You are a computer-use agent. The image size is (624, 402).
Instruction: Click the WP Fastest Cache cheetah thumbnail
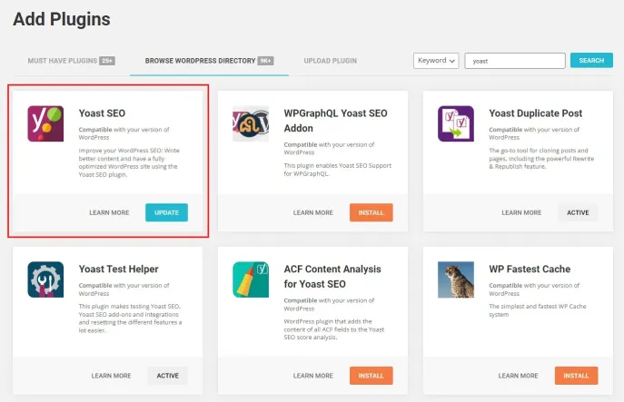455,279
